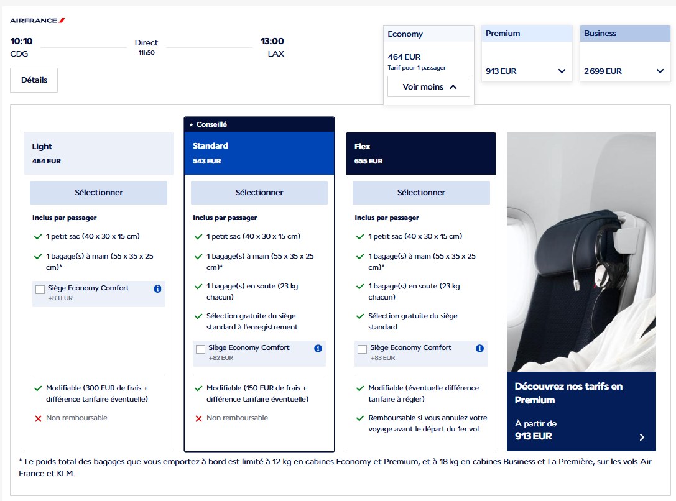676x501 pixels.
Task: Open Découvrez nos tarifs en Premium banner
Action: point(581,411)
